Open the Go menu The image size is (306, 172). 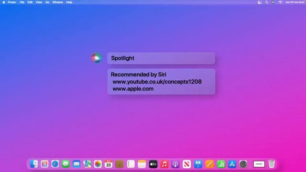point(47,2)
